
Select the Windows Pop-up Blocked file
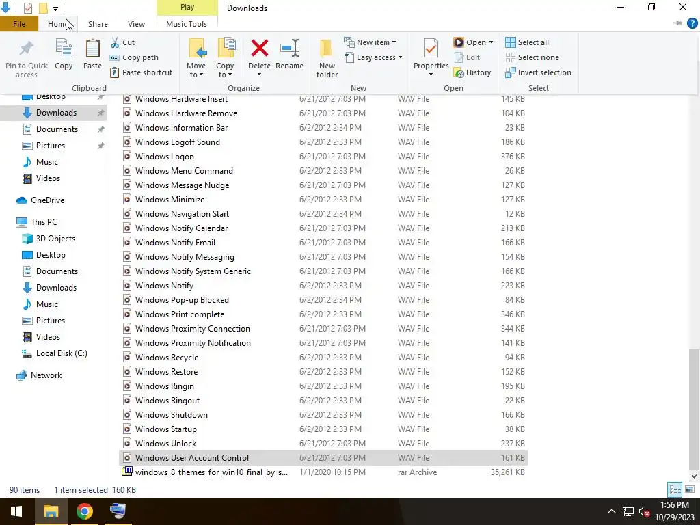[324, 300]
